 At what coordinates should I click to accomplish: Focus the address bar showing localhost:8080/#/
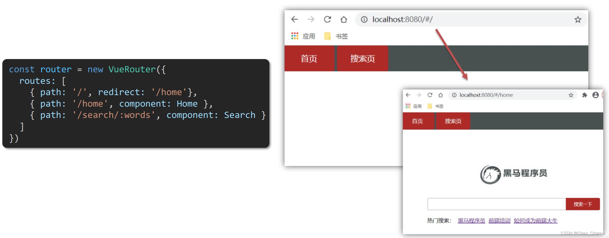tap(471, 19)
